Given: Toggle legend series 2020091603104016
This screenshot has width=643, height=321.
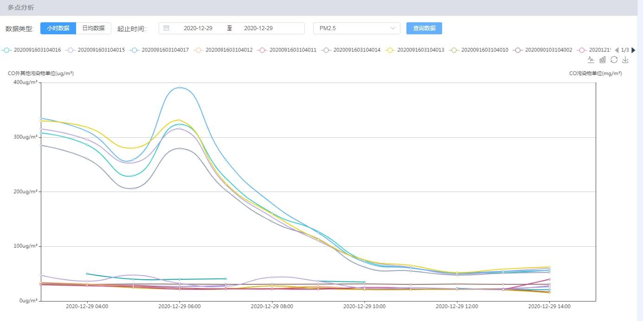Looking at the screenshot, I should pos(32,50).
